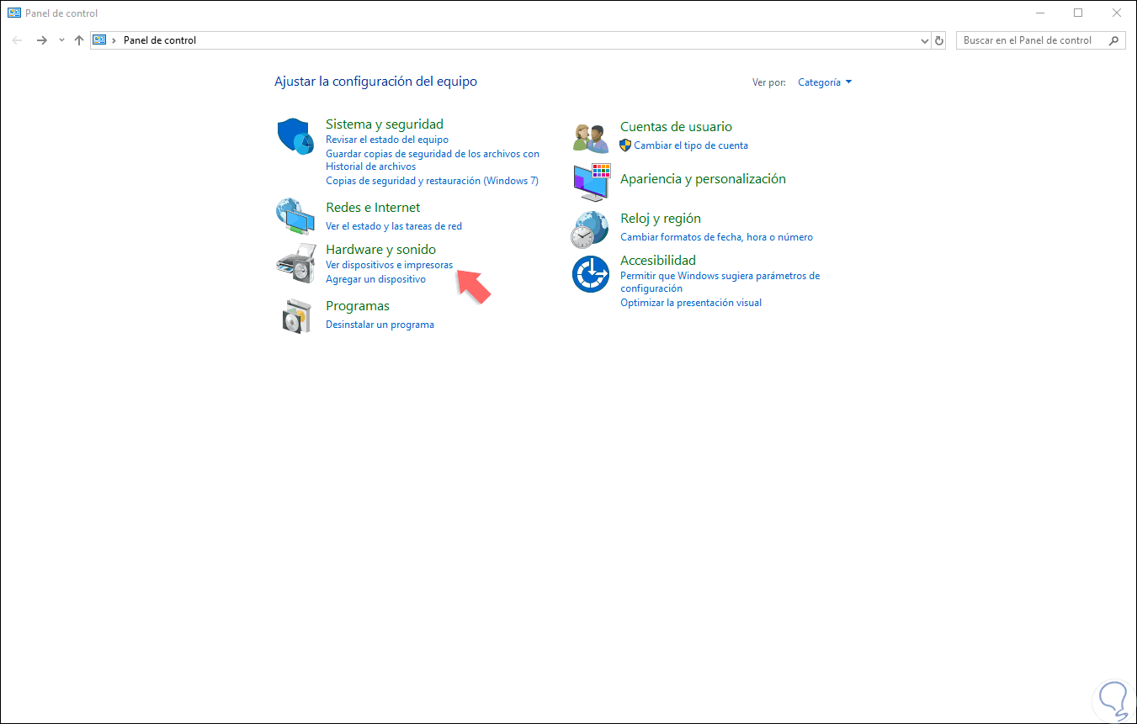Click the Control Panel icon in the address bar

[x=99, y=40]
